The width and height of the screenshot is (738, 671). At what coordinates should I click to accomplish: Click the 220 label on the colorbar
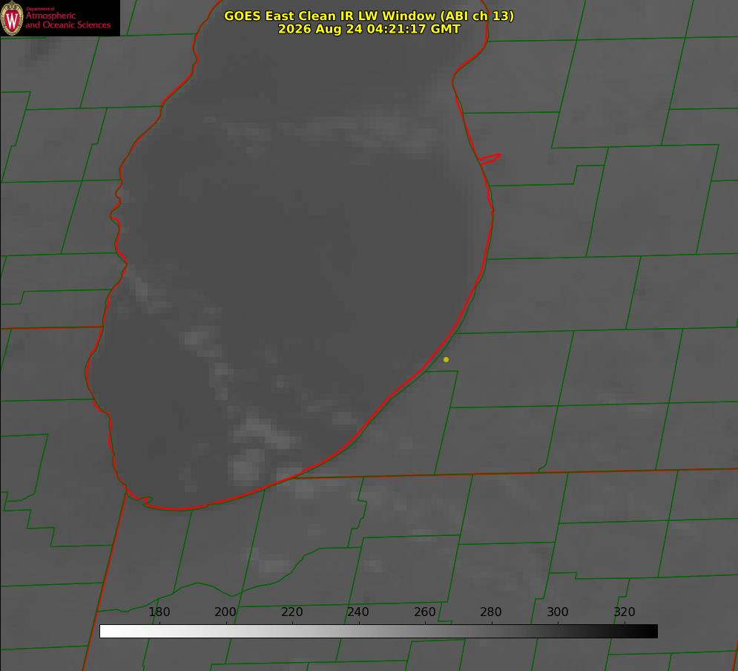(x=291, y=612)
